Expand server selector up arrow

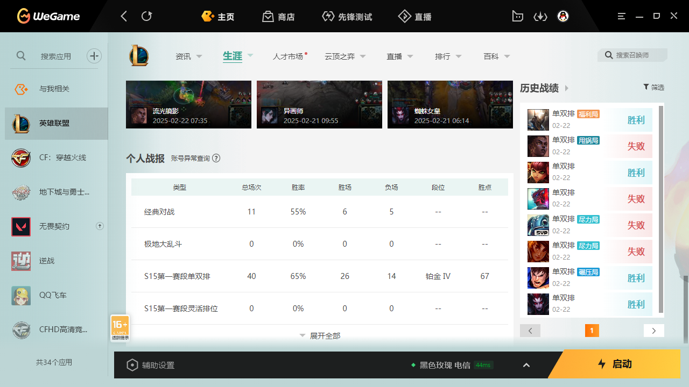click(526, 365)
